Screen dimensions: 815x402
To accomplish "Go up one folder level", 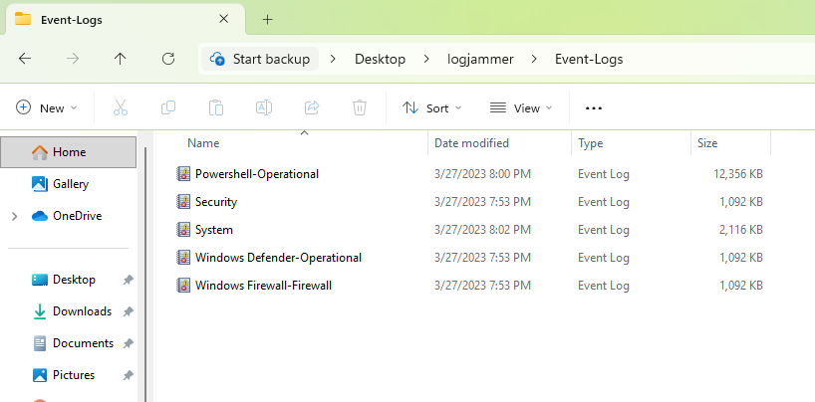I will tap(121, 59).
